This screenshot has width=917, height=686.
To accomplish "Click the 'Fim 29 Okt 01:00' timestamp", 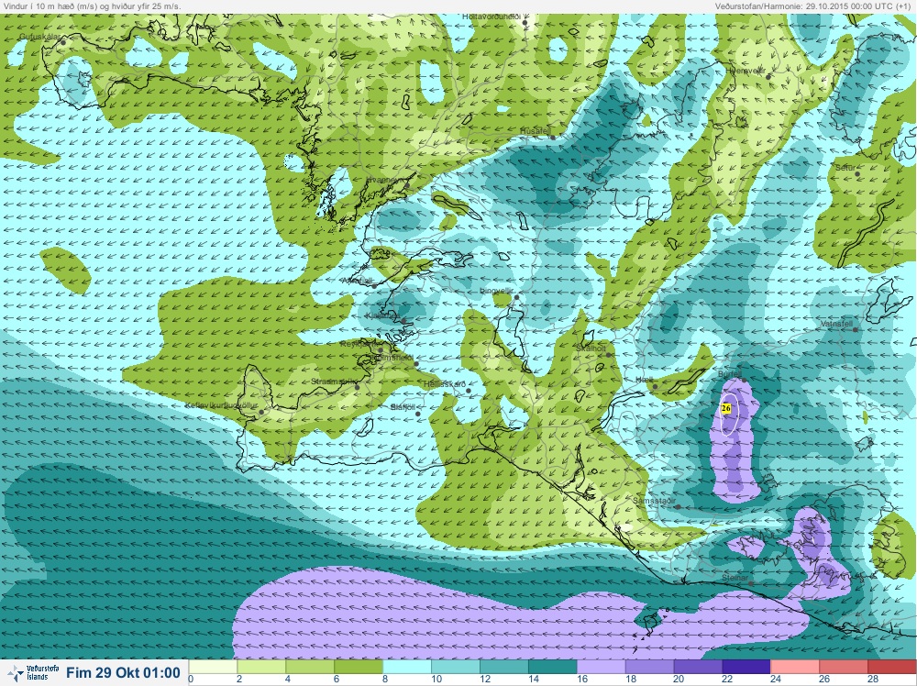I will pyautogui.click(x=123, y=672).
